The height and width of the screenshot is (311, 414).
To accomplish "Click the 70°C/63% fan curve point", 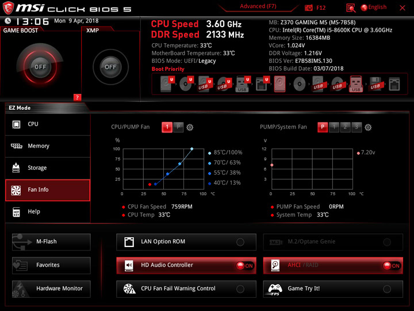I will pyautogui.click(x=179, y=164).
